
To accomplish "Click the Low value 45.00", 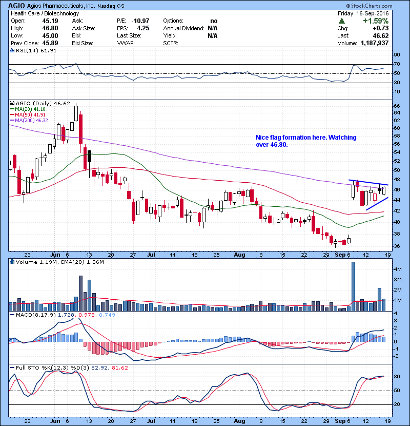I will 50,35.
